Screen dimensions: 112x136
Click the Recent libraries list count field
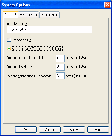60,67
